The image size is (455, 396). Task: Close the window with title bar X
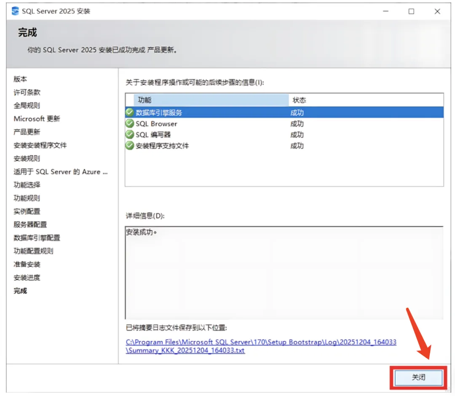[437, 11]
